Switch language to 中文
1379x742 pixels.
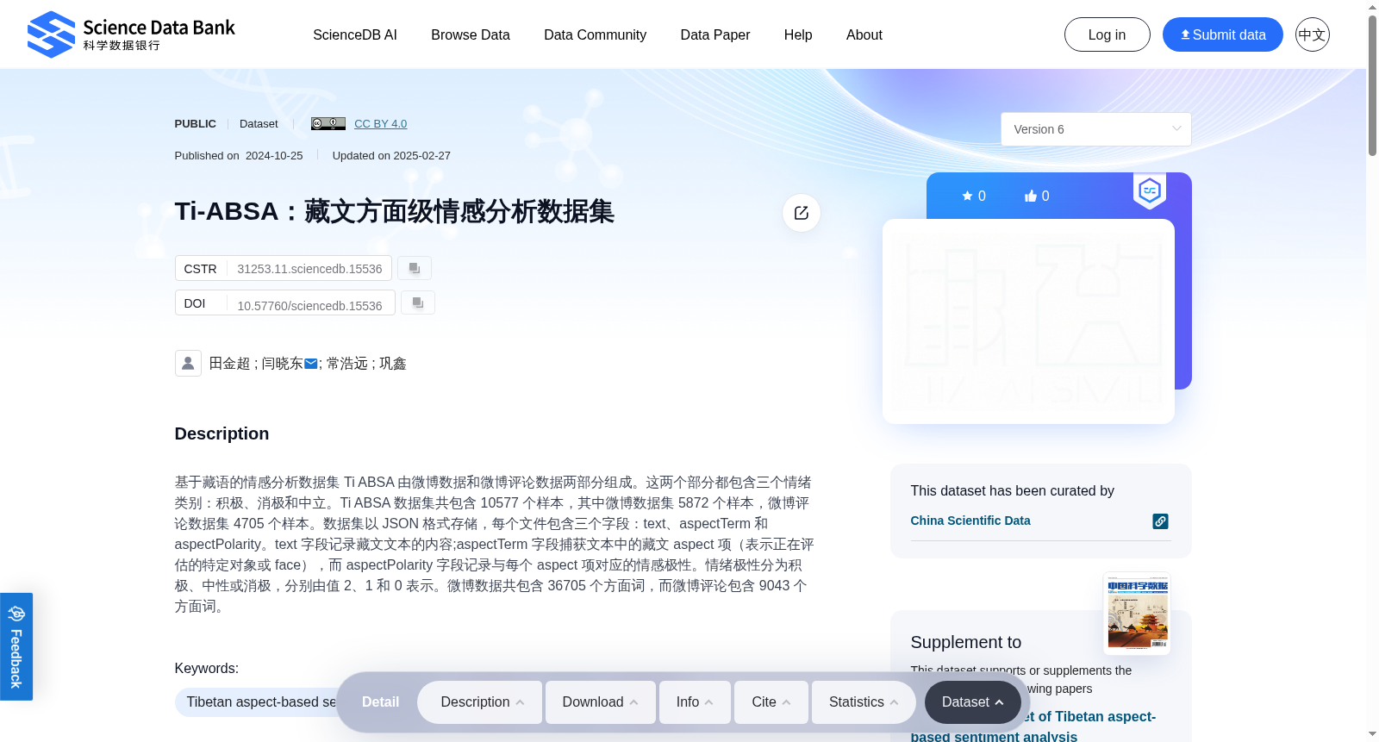(1312, 34)
